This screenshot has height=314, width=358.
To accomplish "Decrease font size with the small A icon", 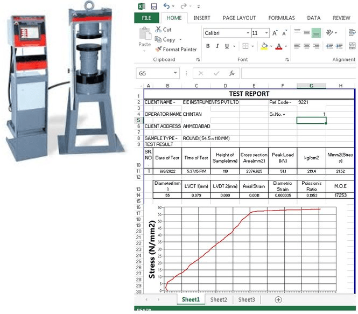I will pos(284,33).
